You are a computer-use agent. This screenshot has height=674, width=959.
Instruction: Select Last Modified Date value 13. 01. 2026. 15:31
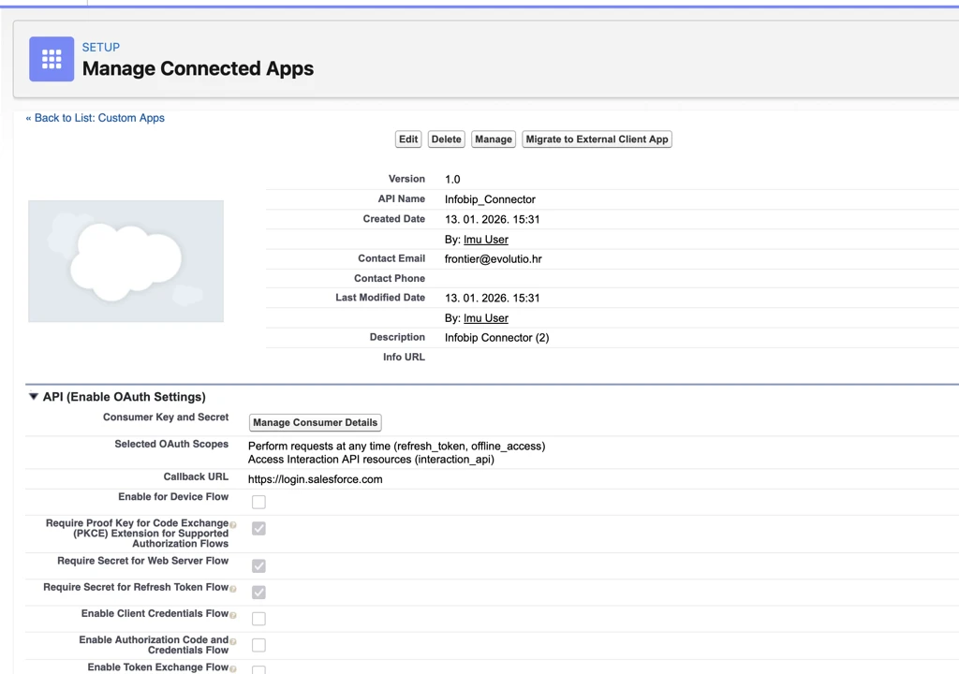click(493, 298)
